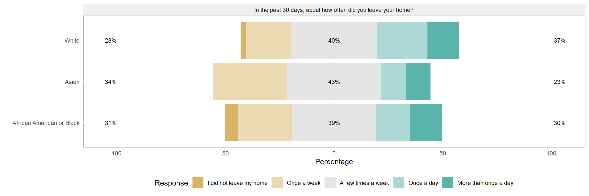Select the 43% label in the Asian bar
The height and width of the screenshot is (196, 589).
click(334, 82)
